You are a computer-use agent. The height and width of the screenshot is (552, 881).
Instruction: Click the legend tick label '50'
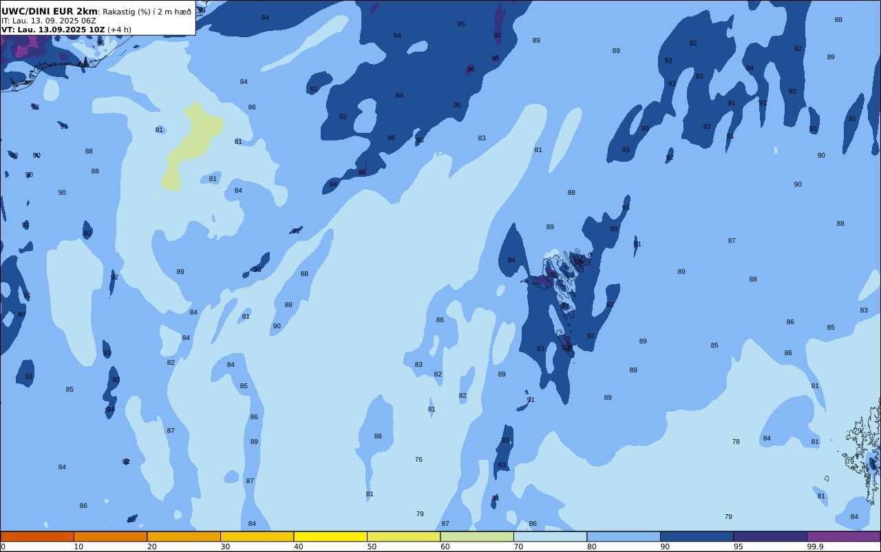point(372,546)
